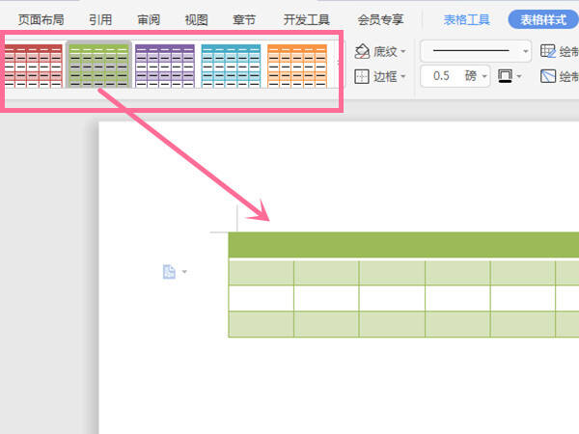Image resolution: width=579 pixels, height=434 pixels.
Task: Expand the 底纹 shading dropdown arrow
Action: point(402,51)
